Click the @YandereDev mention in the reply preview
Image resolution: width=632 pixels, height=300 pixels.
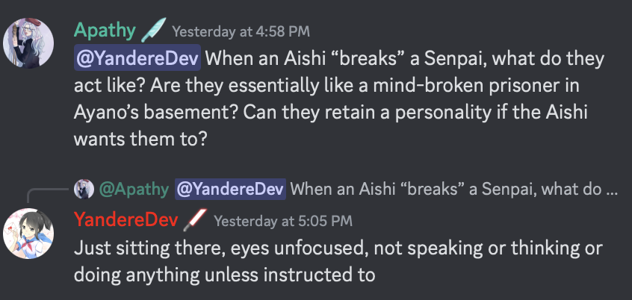(230, 190)
